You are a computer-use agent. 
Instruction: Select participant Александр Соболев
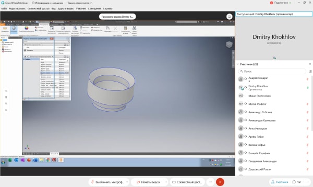pos(273,112)
